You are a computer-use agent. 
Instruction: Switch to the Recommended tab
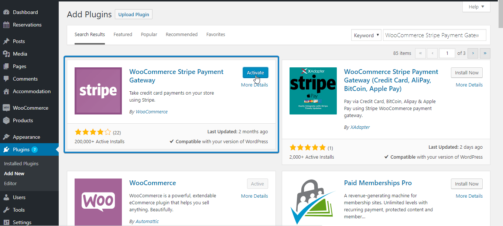[182, 35]
